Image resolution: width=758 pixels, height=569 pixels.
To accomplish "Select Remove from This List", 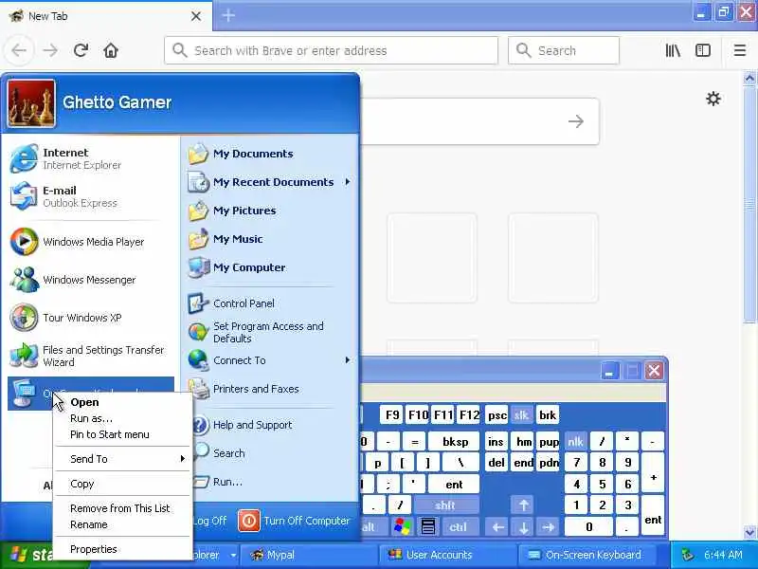I will click(x=122, y=508).
